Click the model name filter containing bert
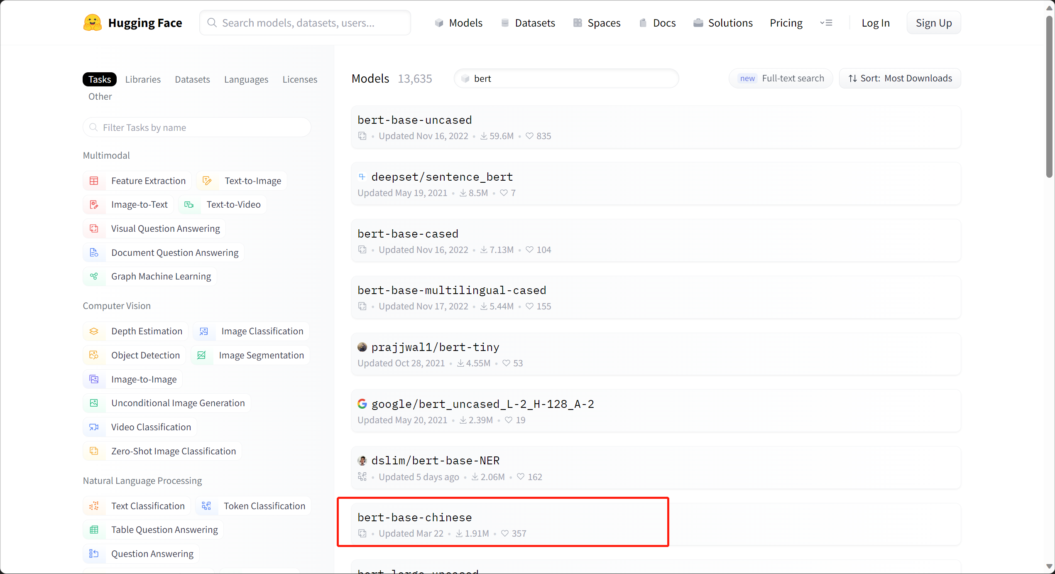Screen dimensions: 1055x574 566,78
